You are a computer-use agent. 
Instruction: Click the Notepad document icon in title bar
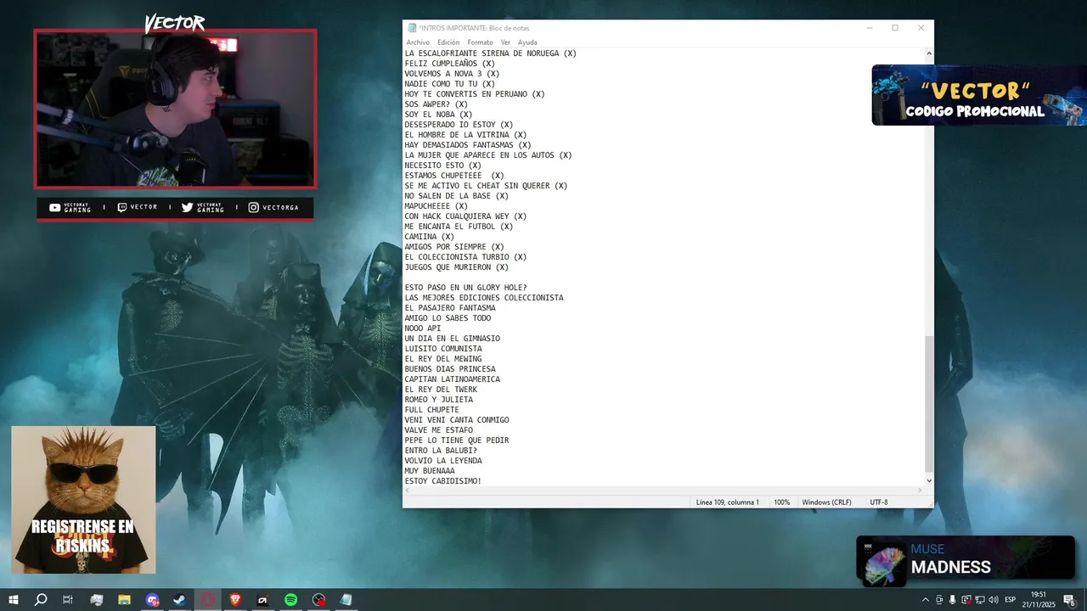coord(412,28)
